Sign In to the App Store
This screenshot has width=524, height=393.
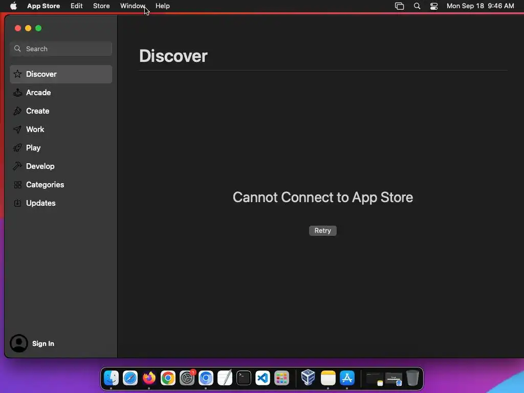tap(43, 343)
